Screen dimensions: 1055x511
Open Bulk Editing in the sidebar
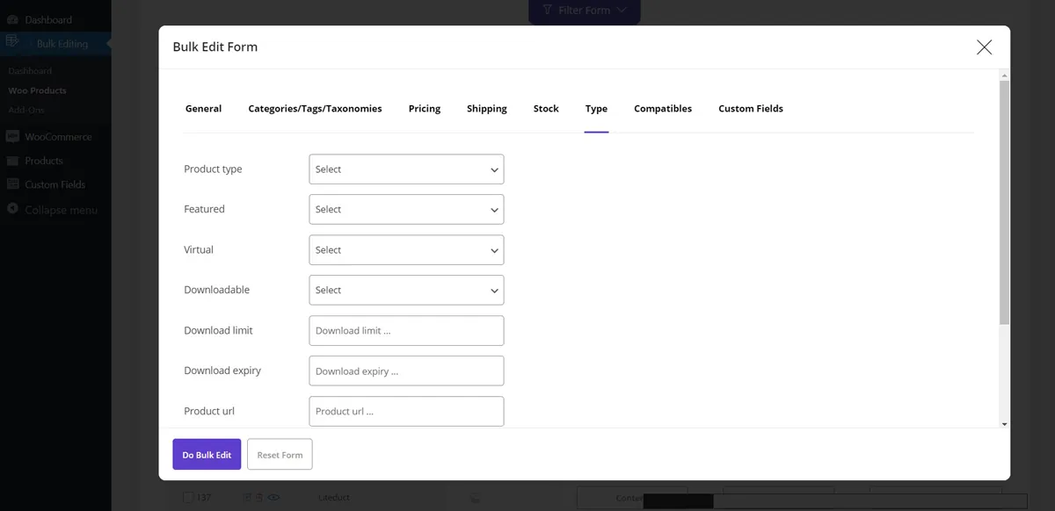point(62,44)
